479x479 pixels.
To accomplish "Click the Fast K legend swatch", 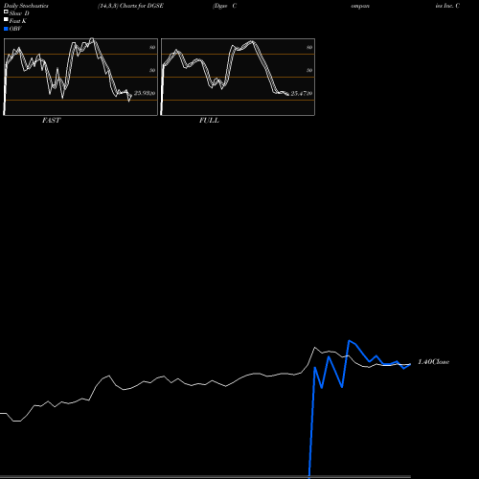I will 6,20.
